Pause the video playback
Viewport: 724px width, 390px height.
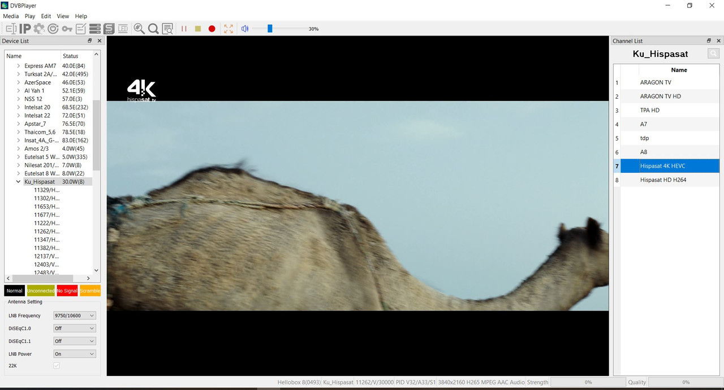(x=184, y=29)
